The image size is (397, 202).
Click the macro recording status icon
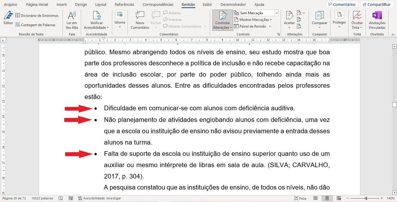(x=71, y=198)
